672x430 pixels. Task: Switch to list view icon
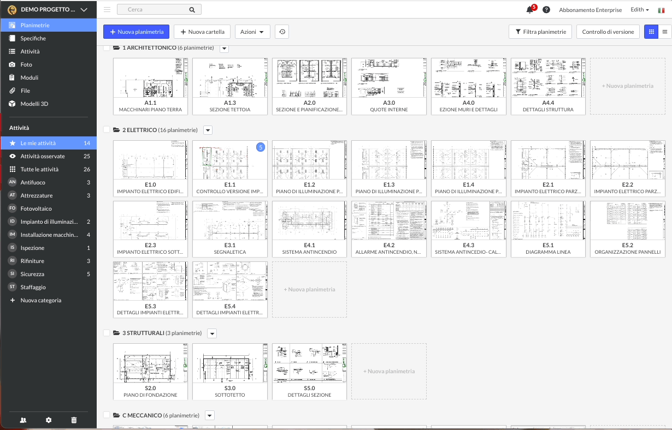[x=665, y=32]
